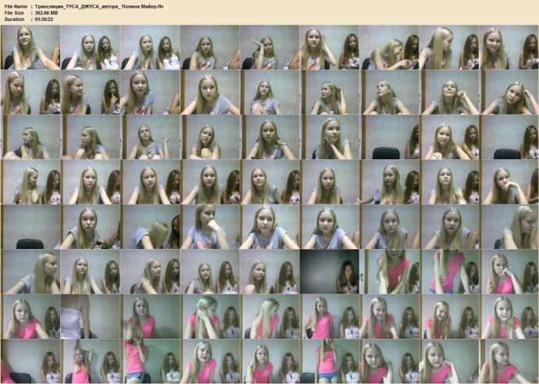Open the last thumbnail in the top row

509,48
